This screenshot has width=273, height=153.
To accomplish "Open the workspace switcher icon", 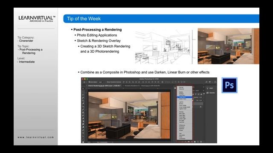I will click(210, 82).
